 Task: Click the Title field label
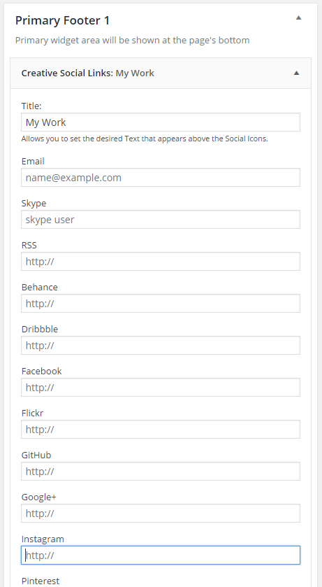coord(31,106)
